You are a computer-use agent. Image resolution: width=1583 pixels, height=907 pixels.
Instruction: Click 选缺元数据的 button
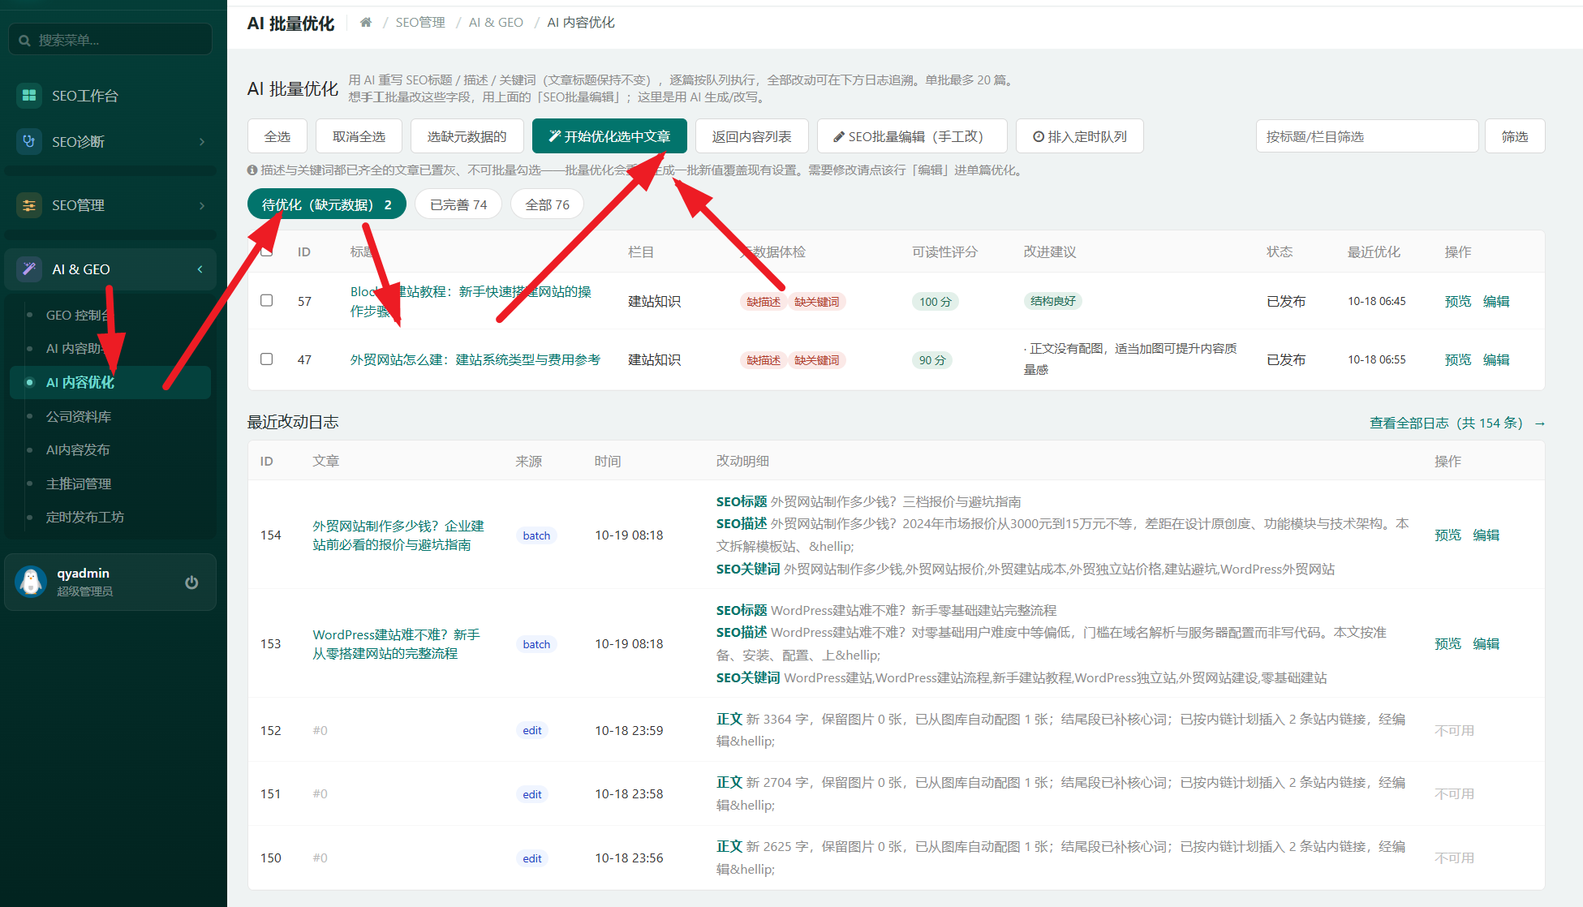click(467, 136)
